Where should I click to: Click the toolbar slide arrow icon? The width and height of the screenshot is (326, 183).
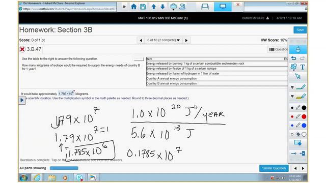click(x=294, y=154)
